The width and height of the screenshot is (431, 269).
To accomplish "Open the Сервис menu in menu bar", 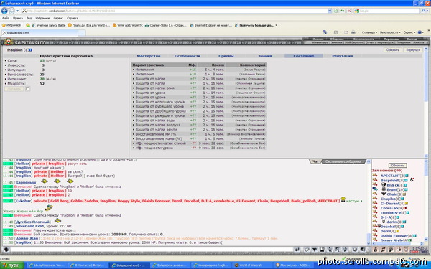I will (58, 18).
